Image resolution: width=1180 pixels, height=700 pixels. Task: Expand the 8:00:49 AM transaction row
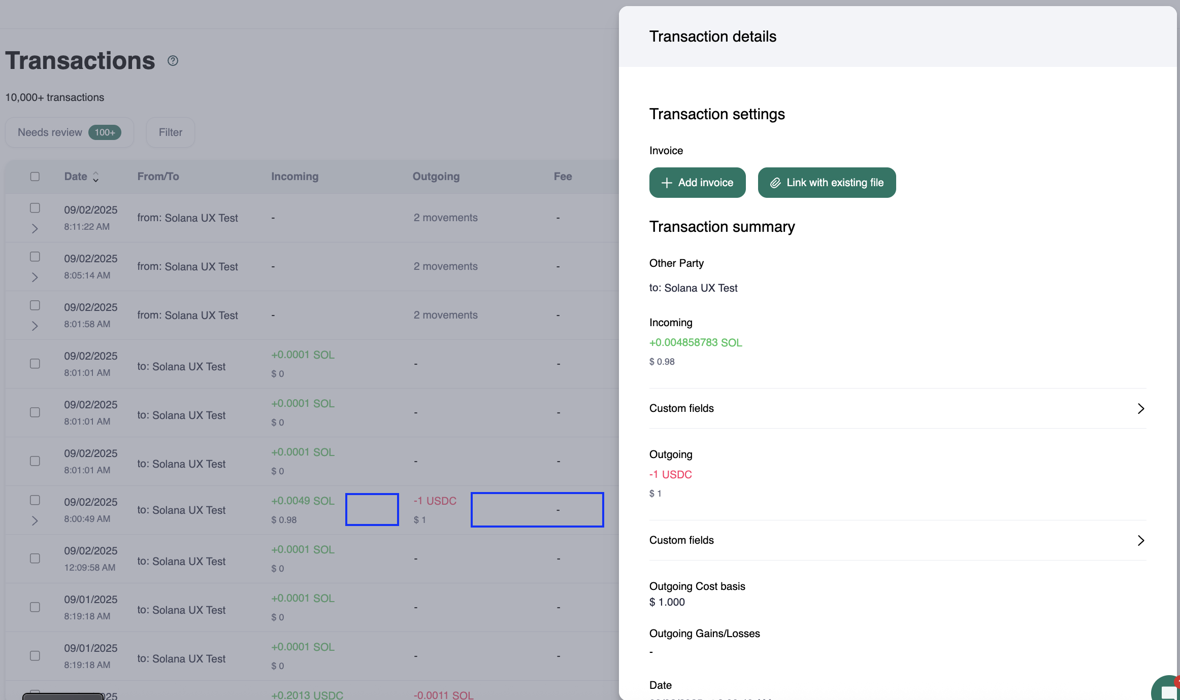click(x=35, y=521)
